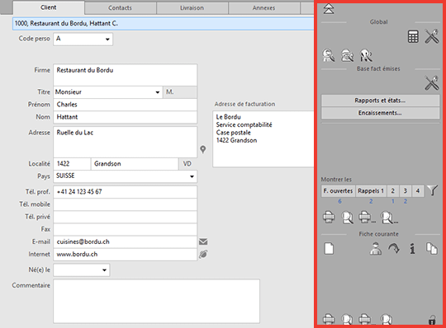Screen dimensions: 446x328
Task: Open tools icon under Base fact émises
Action: click(431, 83)
